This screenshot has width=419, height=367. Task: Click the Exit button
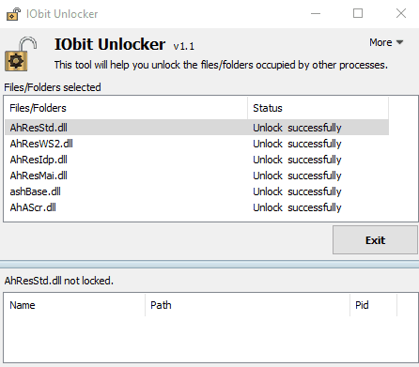(x=375, y=240)
